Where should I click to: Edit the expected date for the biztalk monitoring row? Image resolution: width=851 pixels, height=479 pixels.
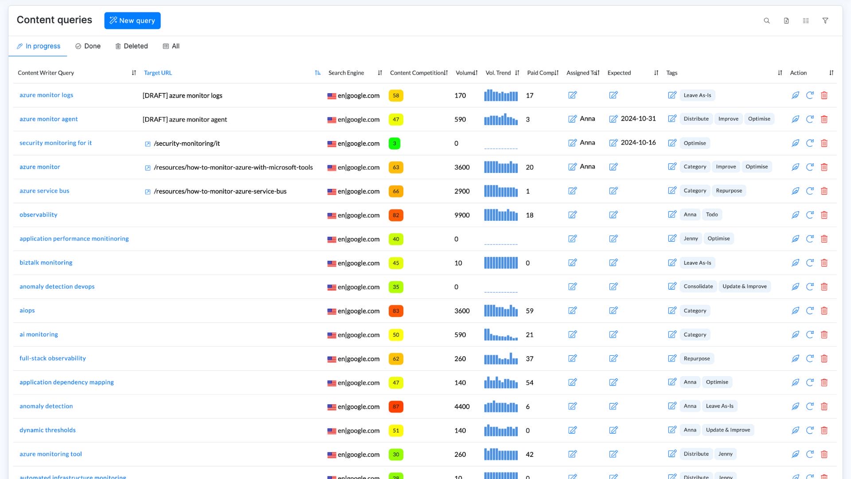(613, 263)
